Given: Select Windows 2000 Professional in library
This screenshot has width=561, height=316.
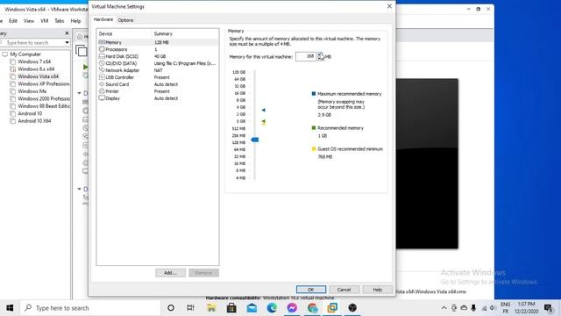Looking at the screenshot, I should pos(44,98).
